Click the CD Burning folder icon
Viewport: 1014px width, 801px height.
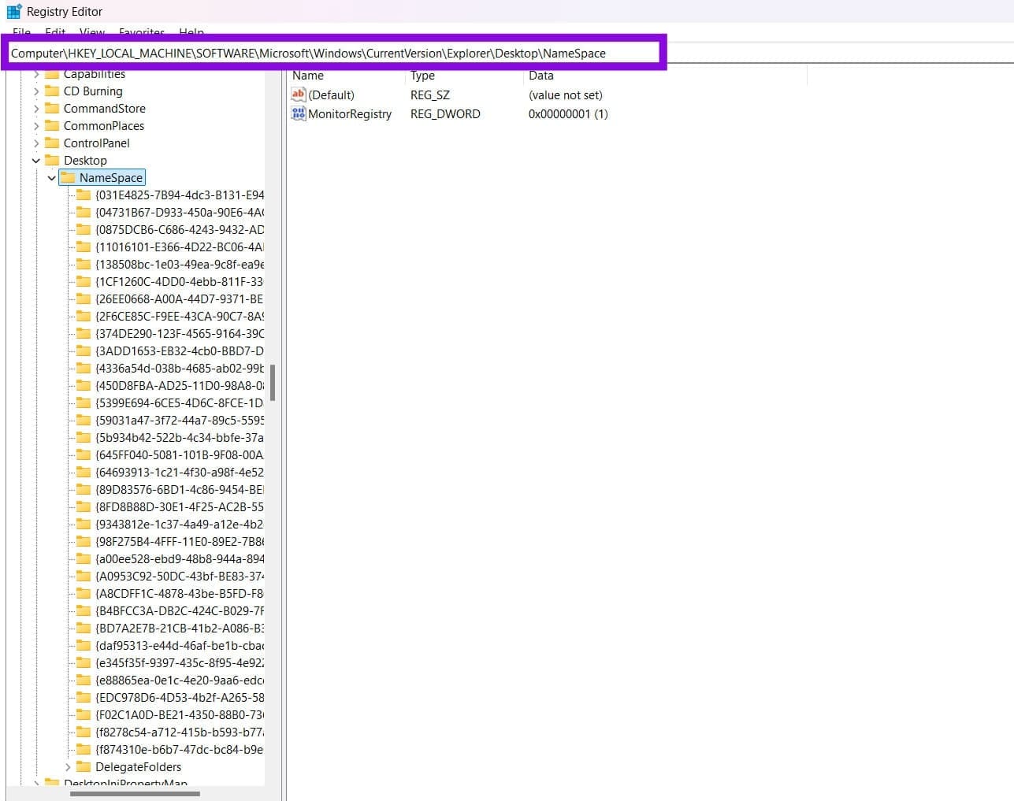[52, 91]
